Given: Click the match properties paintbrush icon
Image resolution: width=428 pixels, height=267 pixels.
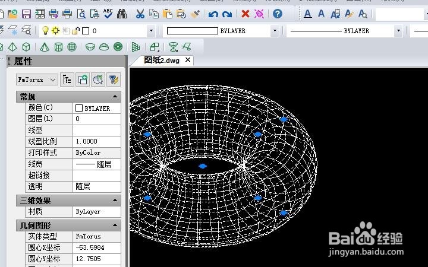Looking at the screenshot, I should click(x=195, y=14).
